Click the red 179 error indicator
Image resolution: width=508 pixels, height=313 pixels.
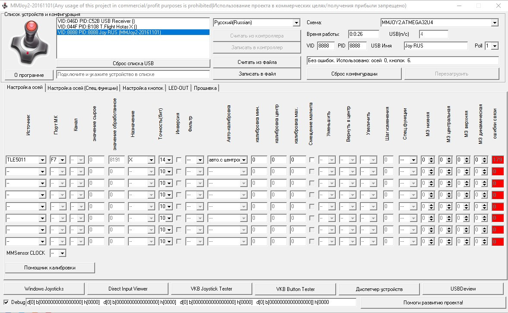tap(498, 160)
